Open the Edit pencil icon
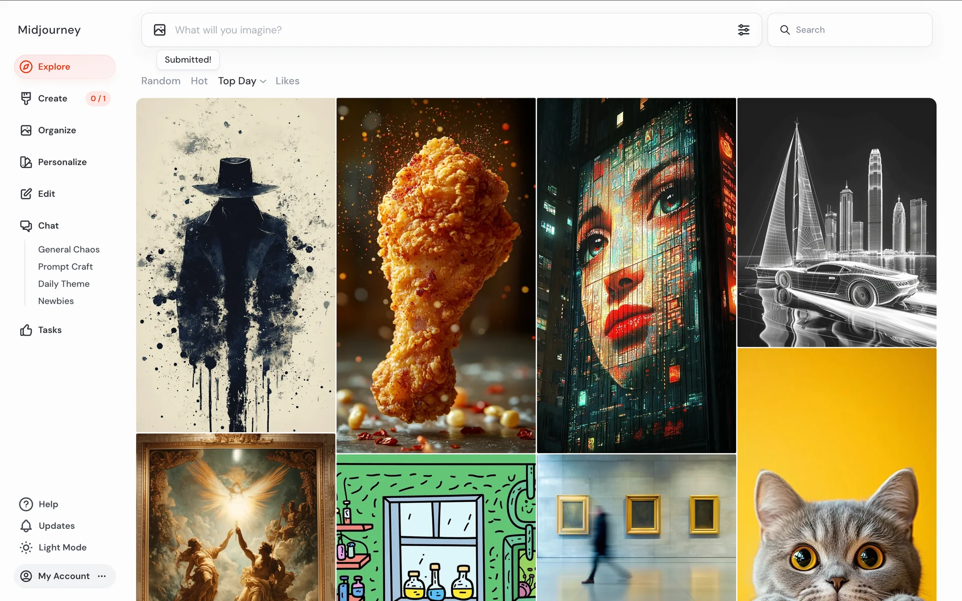 (x=26, y=194)
